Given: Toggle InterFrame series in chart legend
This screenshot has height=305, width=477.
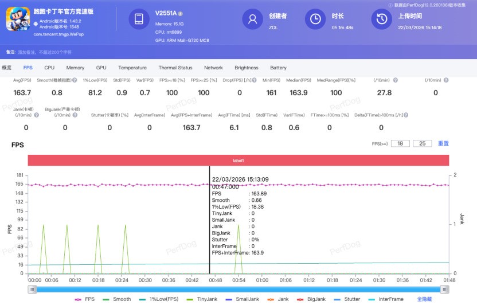Looking at the screenshot, I should [386, 299].
